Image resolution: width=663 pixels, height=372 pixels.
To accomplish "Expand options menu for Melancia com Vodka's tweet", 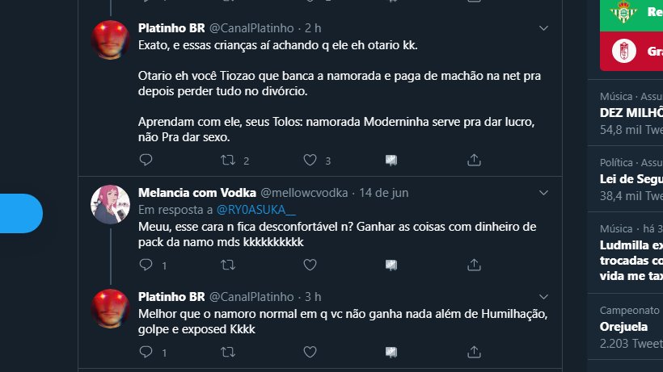I will tap(544, 193).
